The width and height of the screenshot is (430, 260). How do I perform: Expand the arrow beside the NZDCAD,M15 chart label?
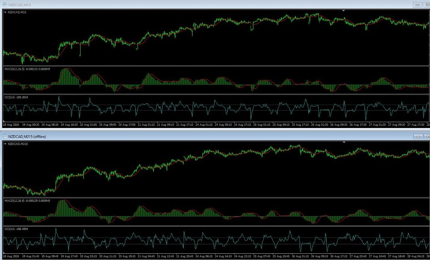coord(5,13)
